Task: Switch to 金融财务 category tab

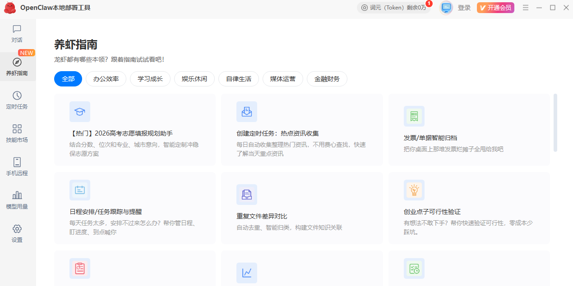Action: 327,79
